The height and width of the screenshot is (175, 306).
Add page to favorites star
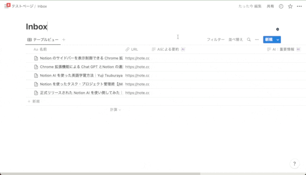click(x=290, y=6)
